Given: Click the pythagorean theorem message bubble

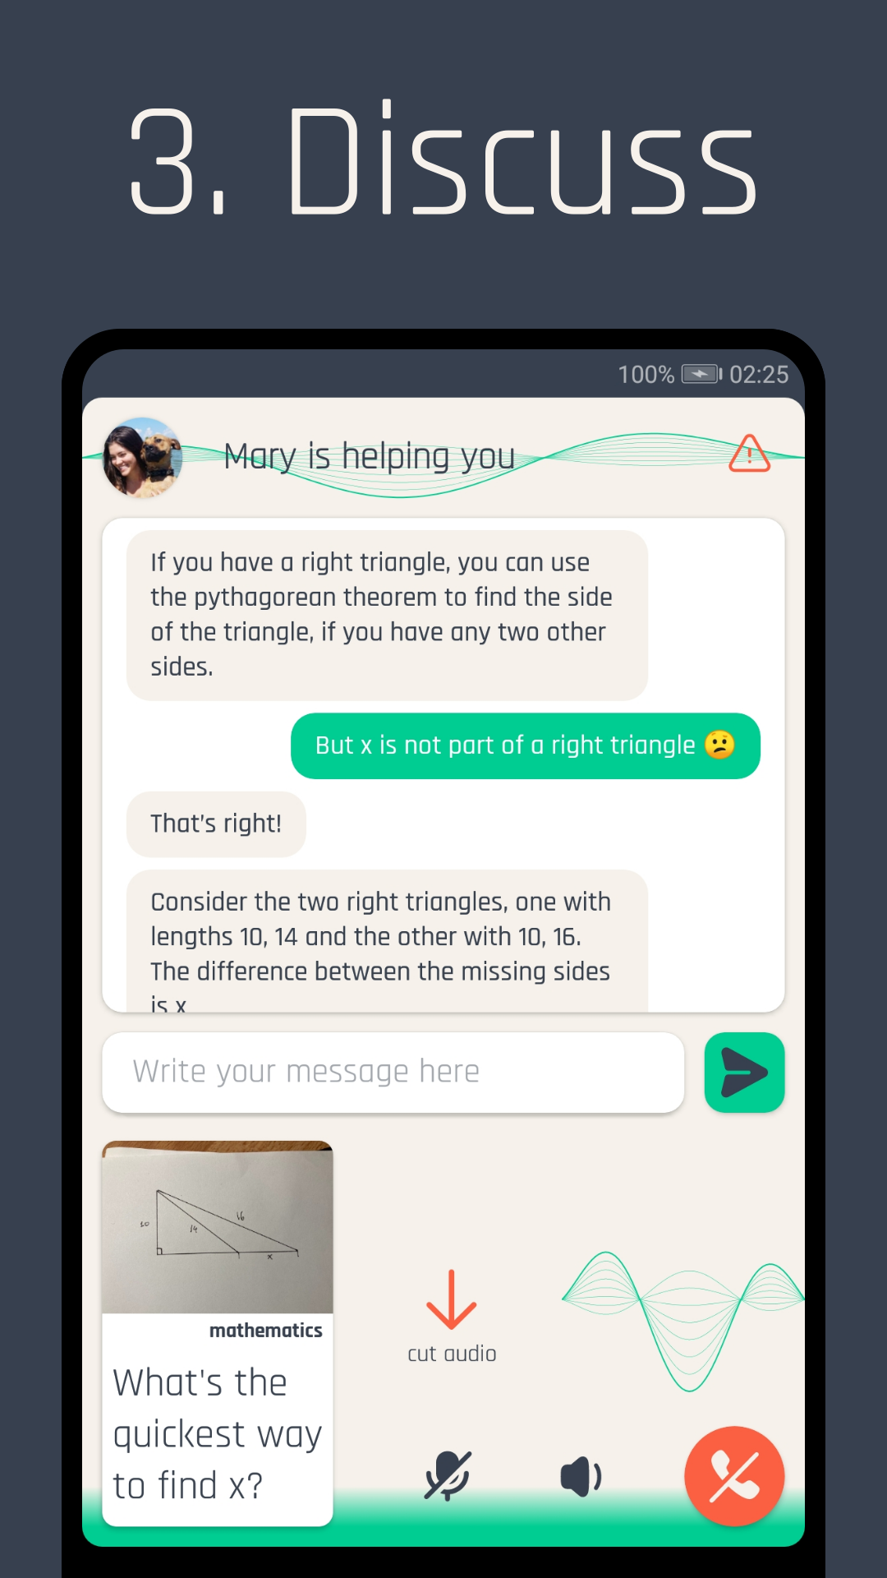Looking at the screenshot, I should point(387,615).
